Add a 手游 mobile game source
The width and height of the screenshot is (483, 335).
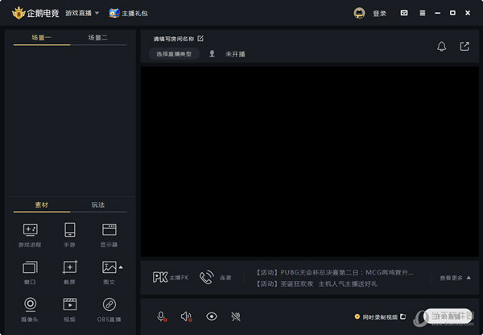(x=70, y=233)
